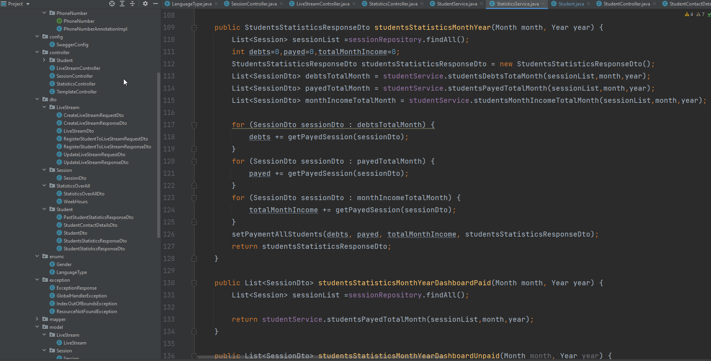Close the LiveStreamController.java tab
The image size is (711, 361).
coord(354,4)
